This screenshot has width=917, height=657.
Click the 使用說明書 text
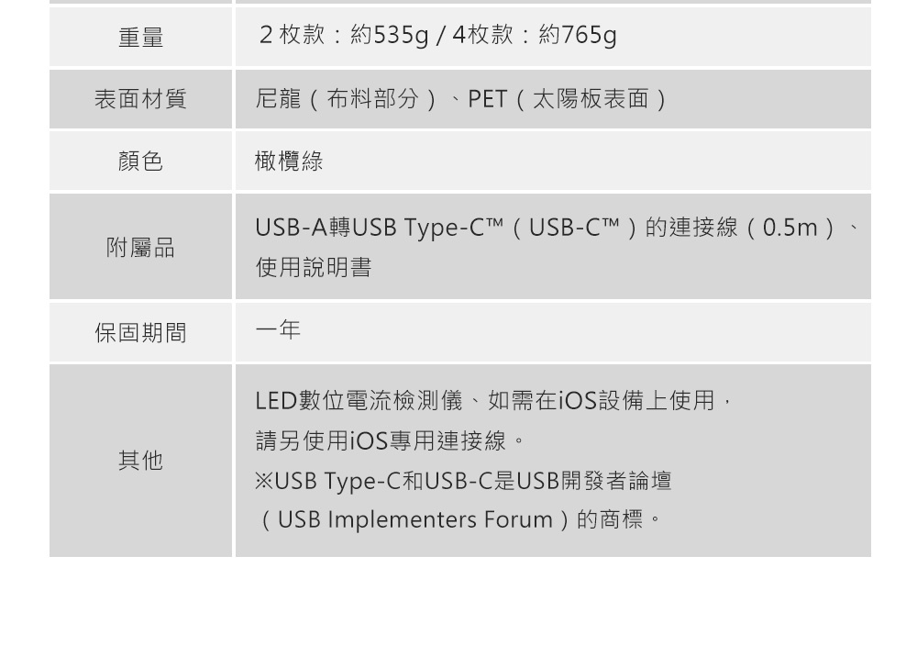tap(313, 268)
